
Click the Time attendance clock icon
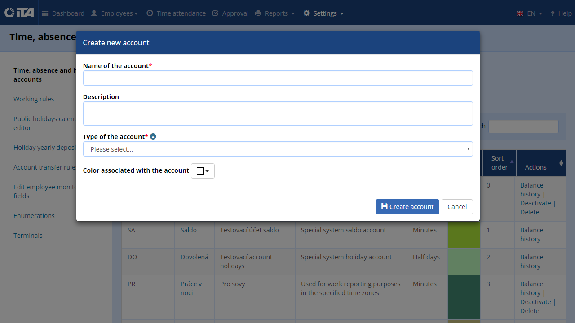[x=150, y=13]
